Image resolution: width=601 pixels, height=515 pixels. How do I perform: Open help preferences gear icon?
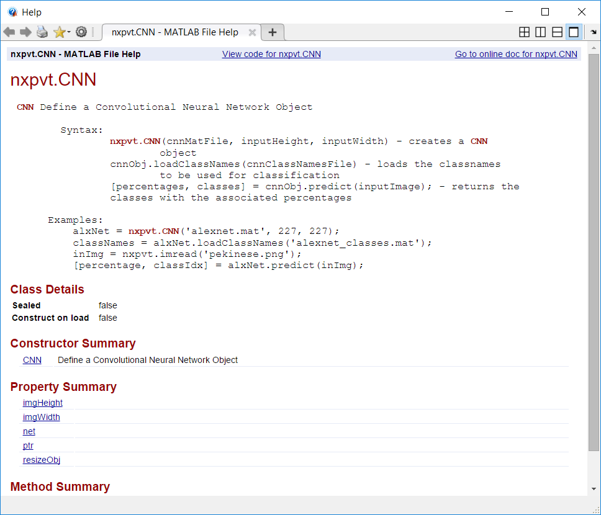click(81, 32)
